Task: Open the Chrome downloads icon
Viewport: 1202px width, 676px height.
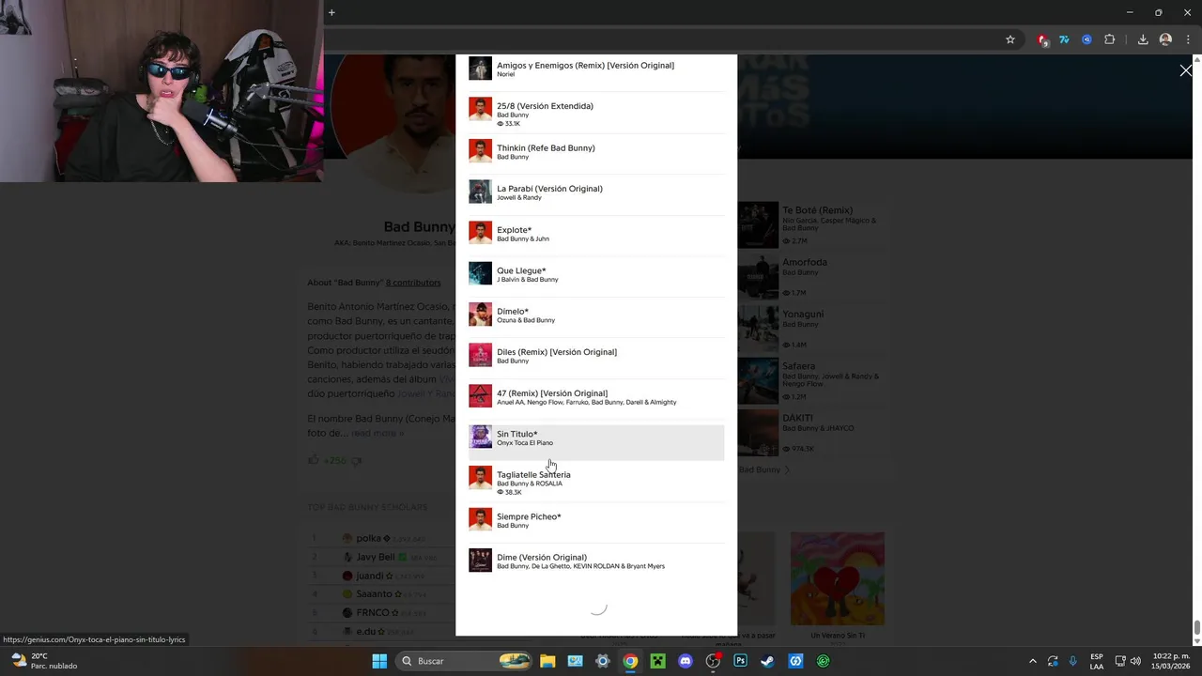Action: [1143, 39]
